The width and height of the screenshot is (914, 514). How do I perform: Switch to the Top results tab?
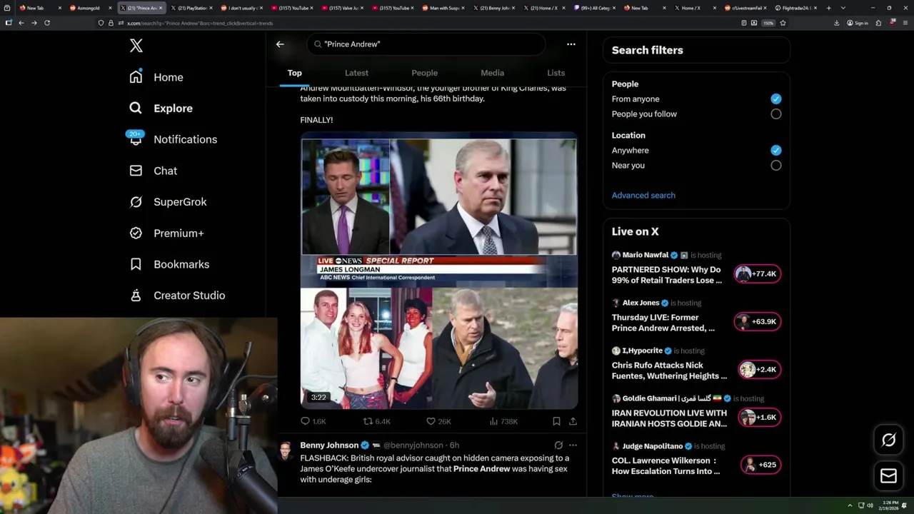(294, 73)
